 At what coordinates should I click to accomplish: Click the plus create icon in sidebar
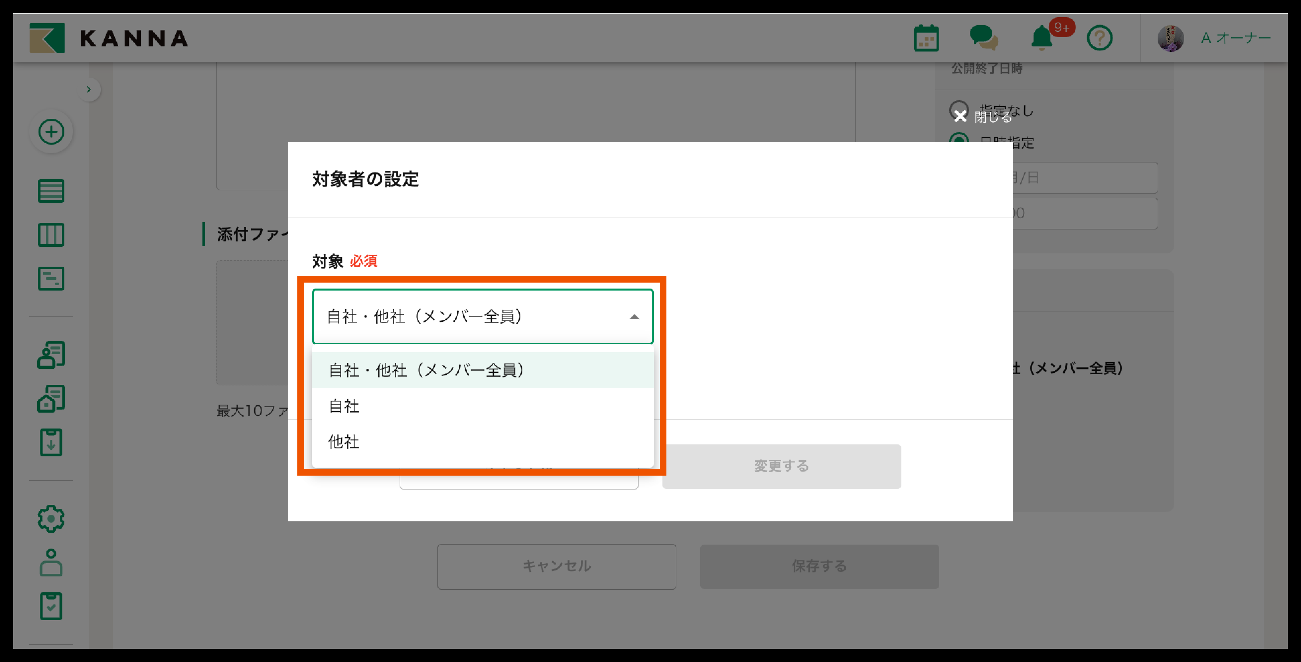point(51,132)
